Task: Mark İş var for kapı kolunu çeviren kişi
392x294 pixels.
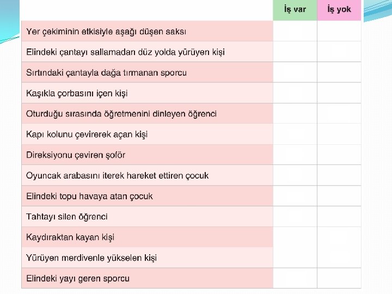Action: click(295, 134)
